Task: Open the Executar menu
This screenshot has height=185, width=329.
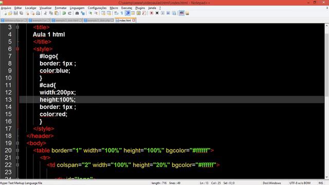Action: 127,8
